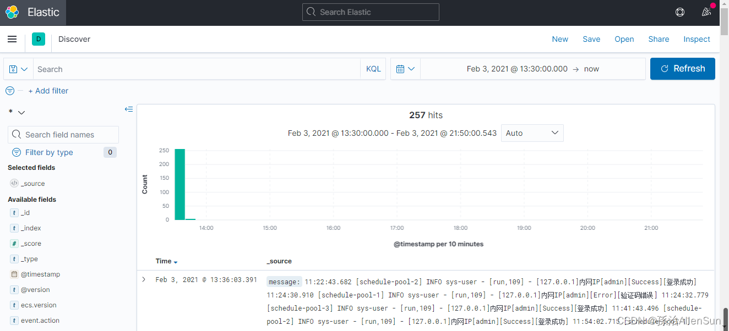Click the @timestamp date type icon
The height and width of the screenshot is (331, 729).
[x=14, y=274]
